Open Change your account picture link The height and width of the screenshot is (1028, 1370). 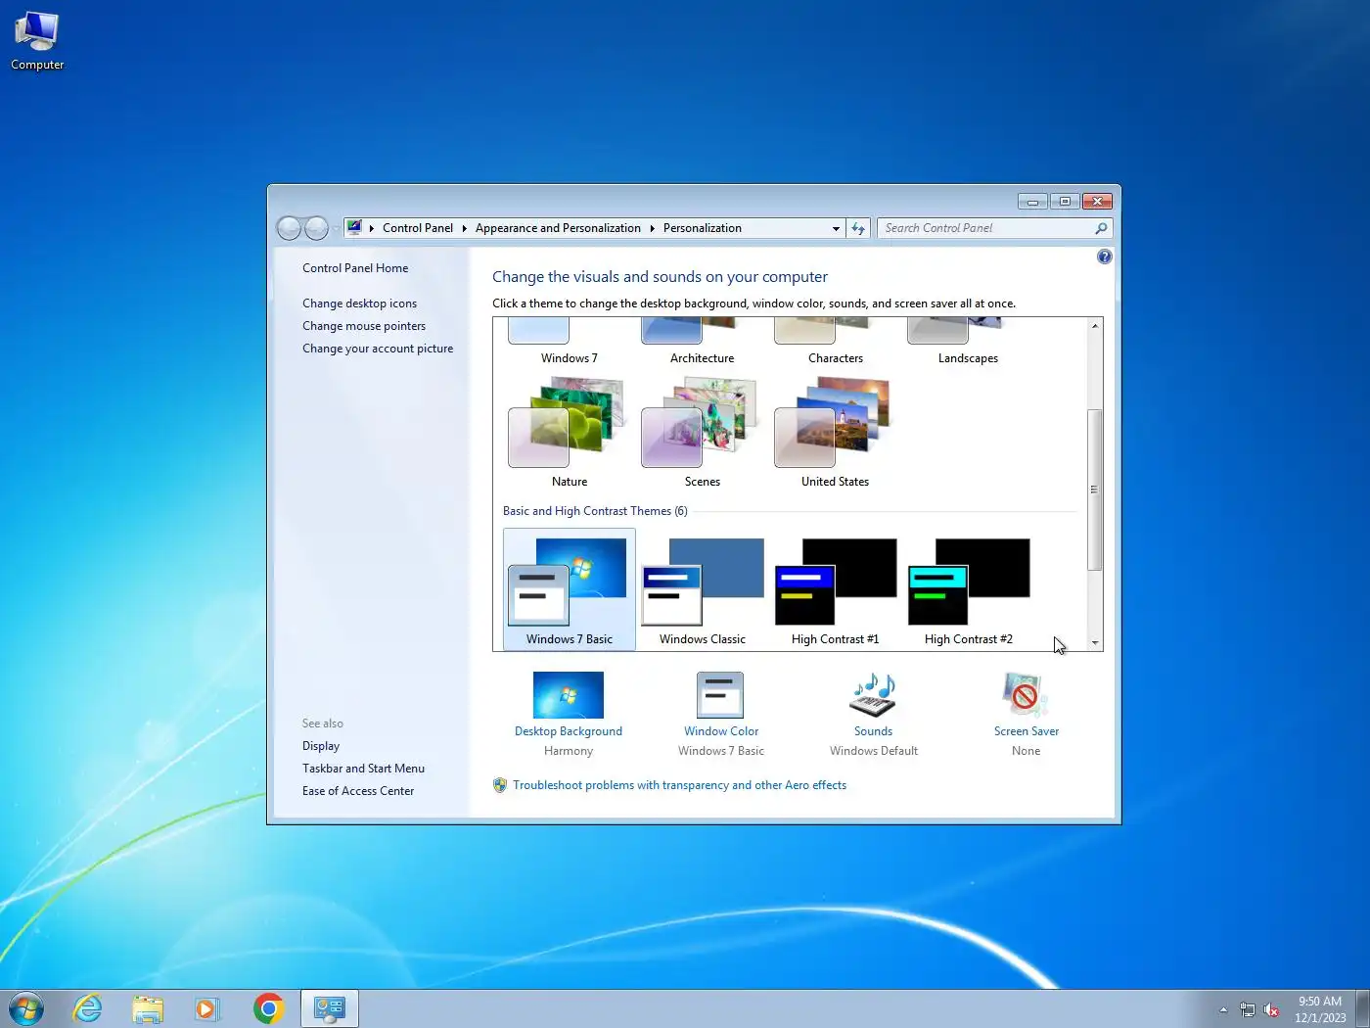coord(378,349)
